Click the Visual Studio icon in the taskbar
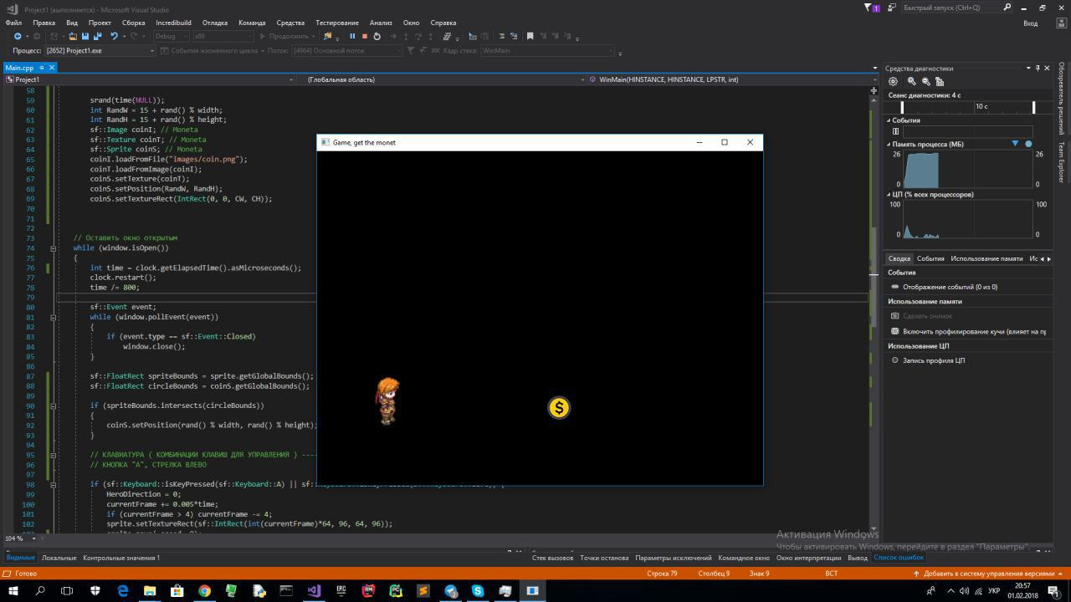The width and height of the screenshot is (1071, 602). (313, 590)
